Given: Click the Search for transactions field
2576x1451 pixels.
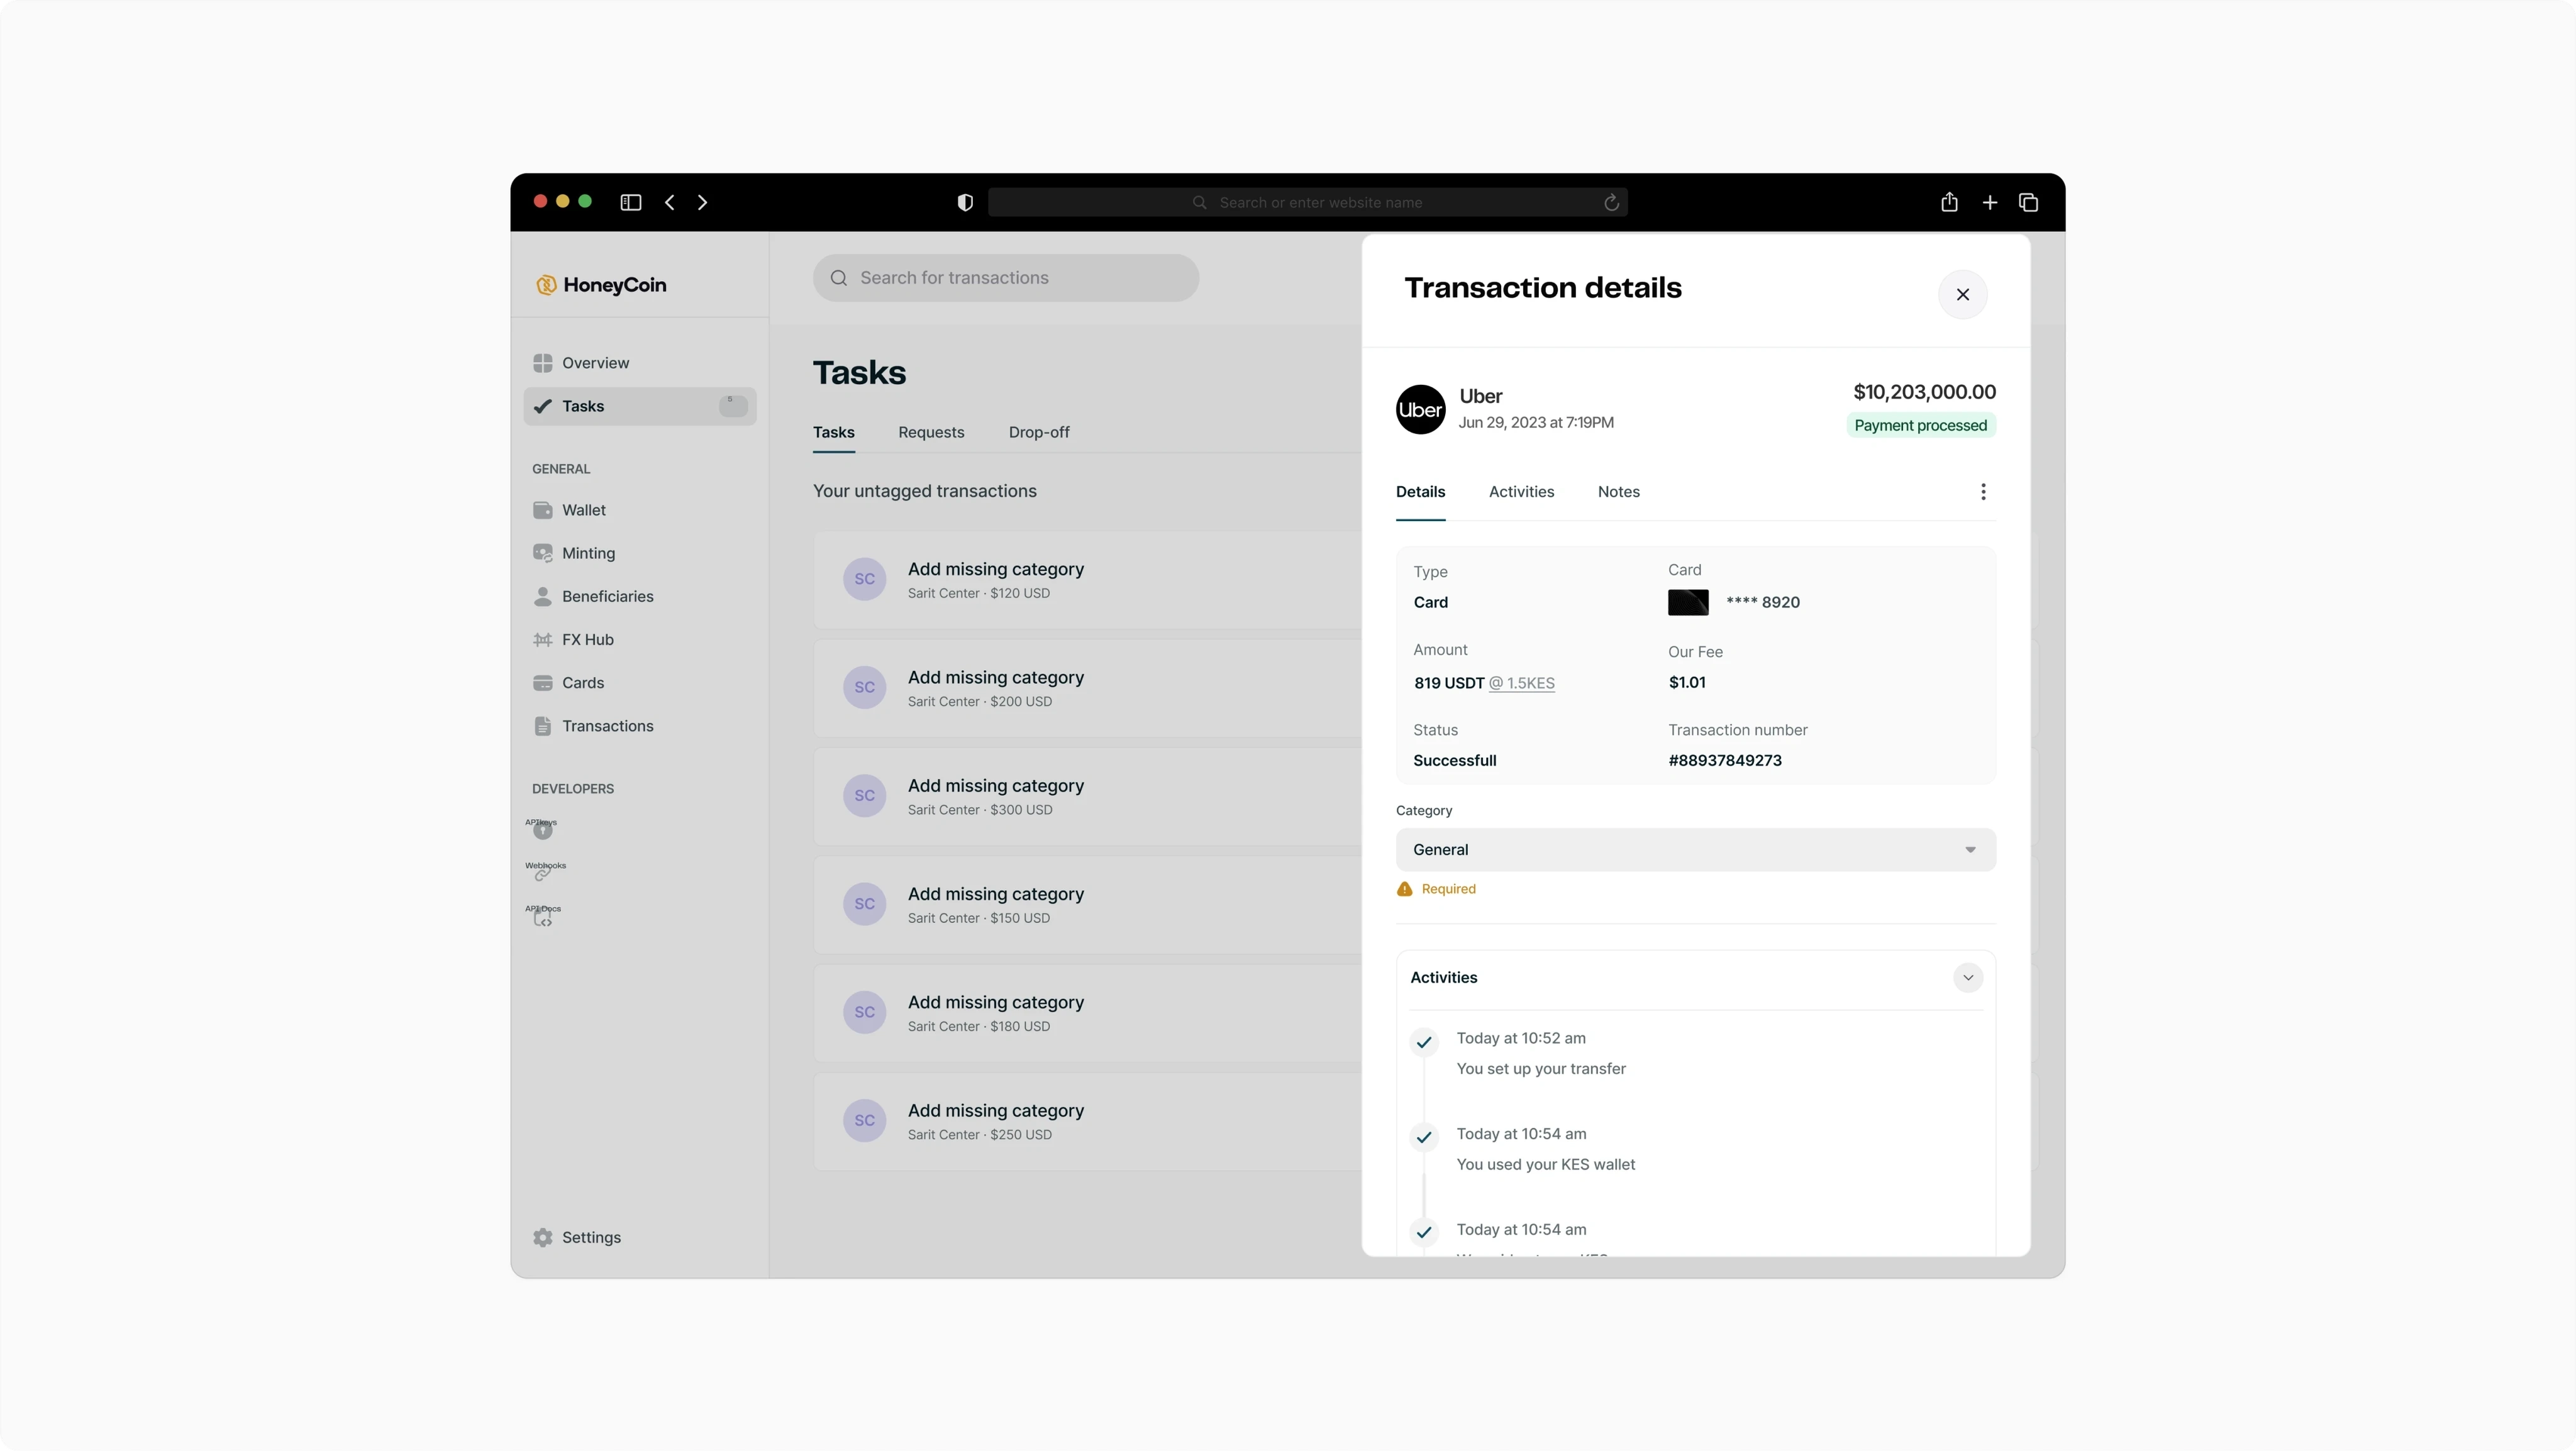Looking at the screenshot, I should tap(1005, 279).
